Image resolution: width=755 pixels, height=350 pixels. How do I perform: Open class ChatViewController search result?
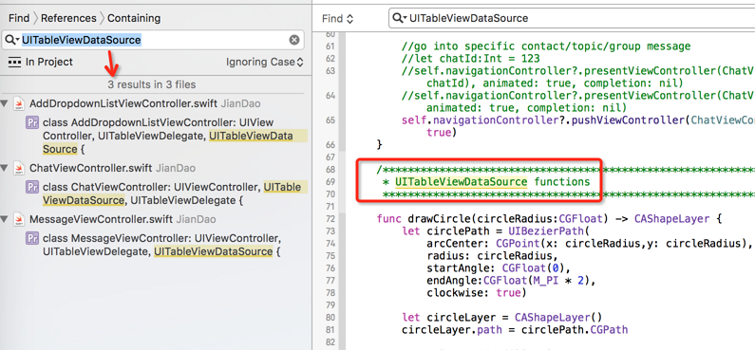(166, 193)
